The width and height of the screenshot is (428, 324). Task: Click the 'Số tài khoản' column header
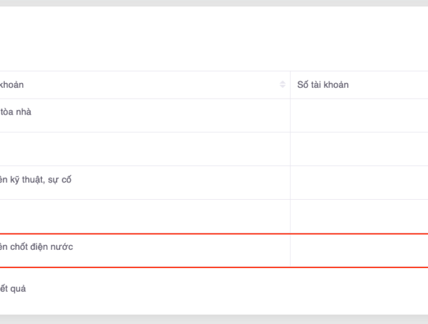click(323, 85)
